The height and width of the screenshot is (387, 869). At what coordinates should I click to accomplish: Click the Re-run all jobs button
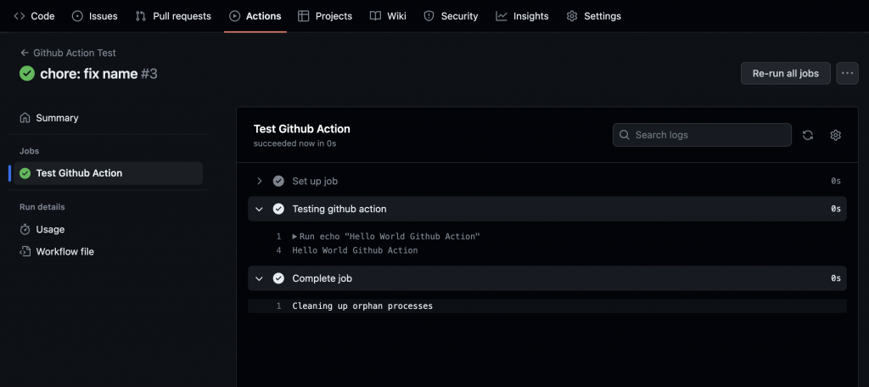click(785, 74)
